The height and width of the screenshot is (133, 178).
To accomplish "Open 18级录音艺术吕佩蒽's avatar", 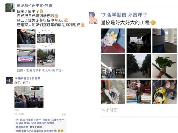I will click(x=9, y=80).
